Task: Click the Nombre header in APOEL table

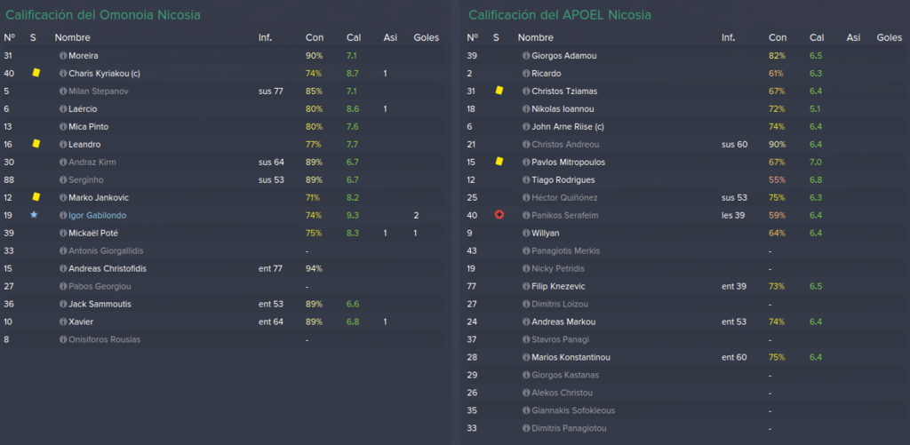Action: pos(535,37)
